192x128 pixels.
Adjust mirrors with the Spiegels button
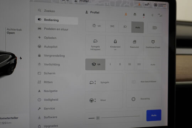(x=104, y=82)
